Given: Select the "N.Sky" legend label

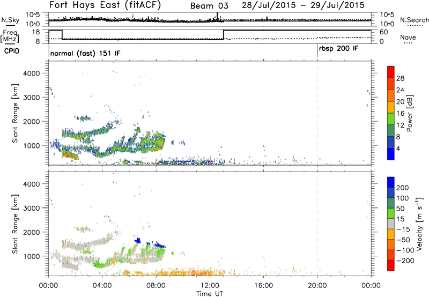Looking at the screenshot, I should [x=10, y=20].
